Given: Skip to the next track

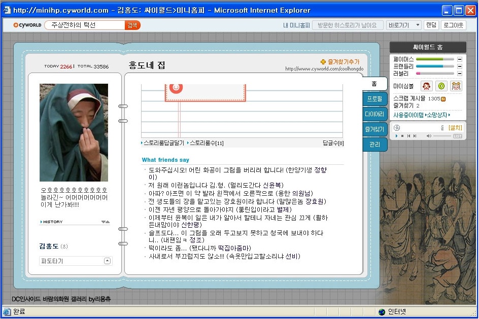Looking at the screenshot, I should 415,136.
